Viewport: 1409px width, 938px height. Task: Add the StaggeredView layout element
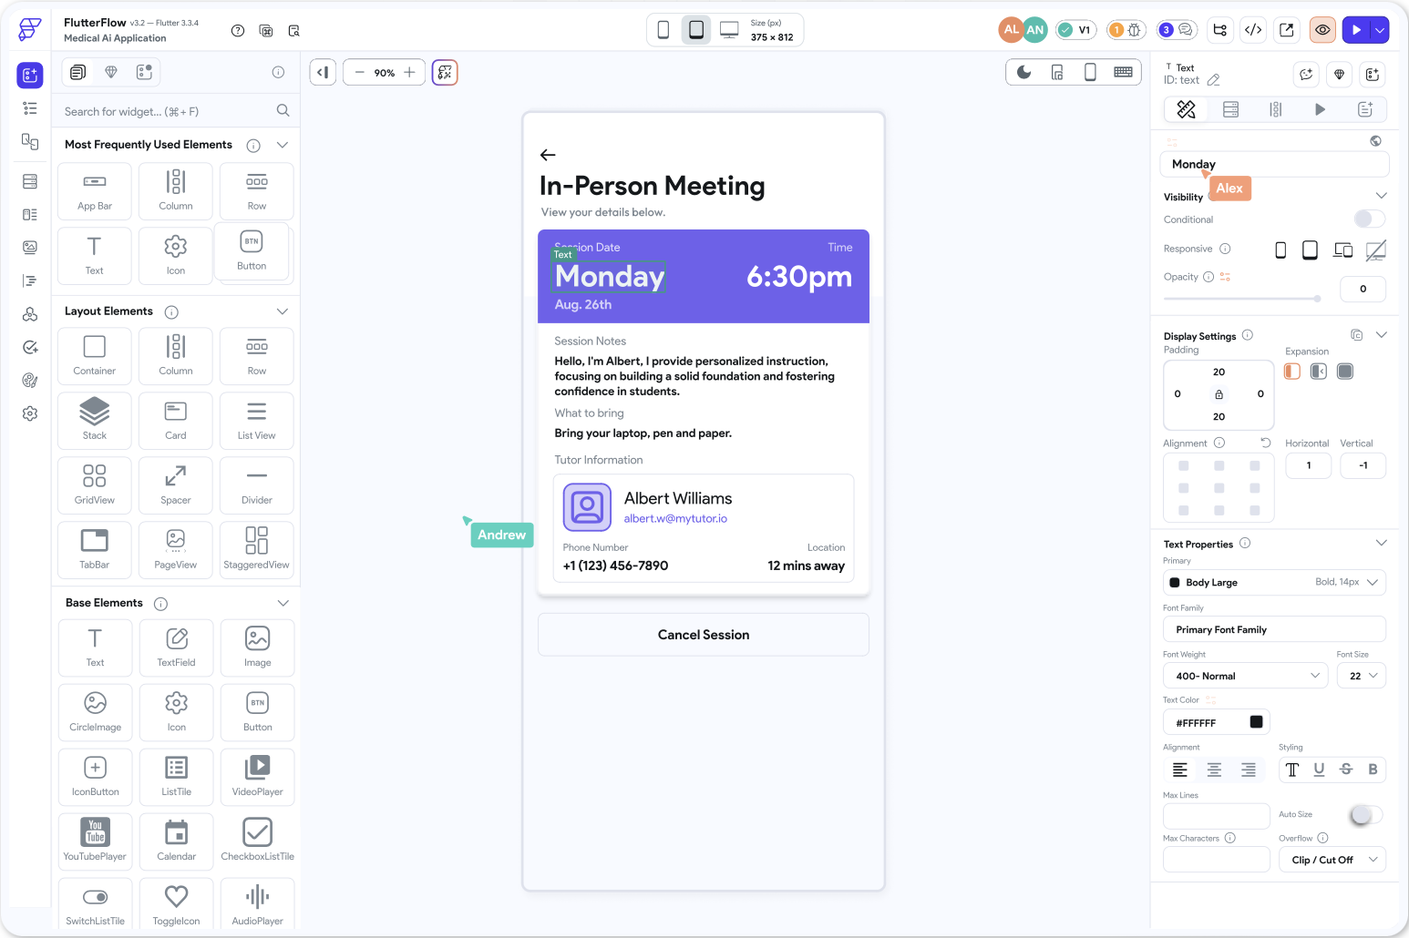tap(257, 550)
